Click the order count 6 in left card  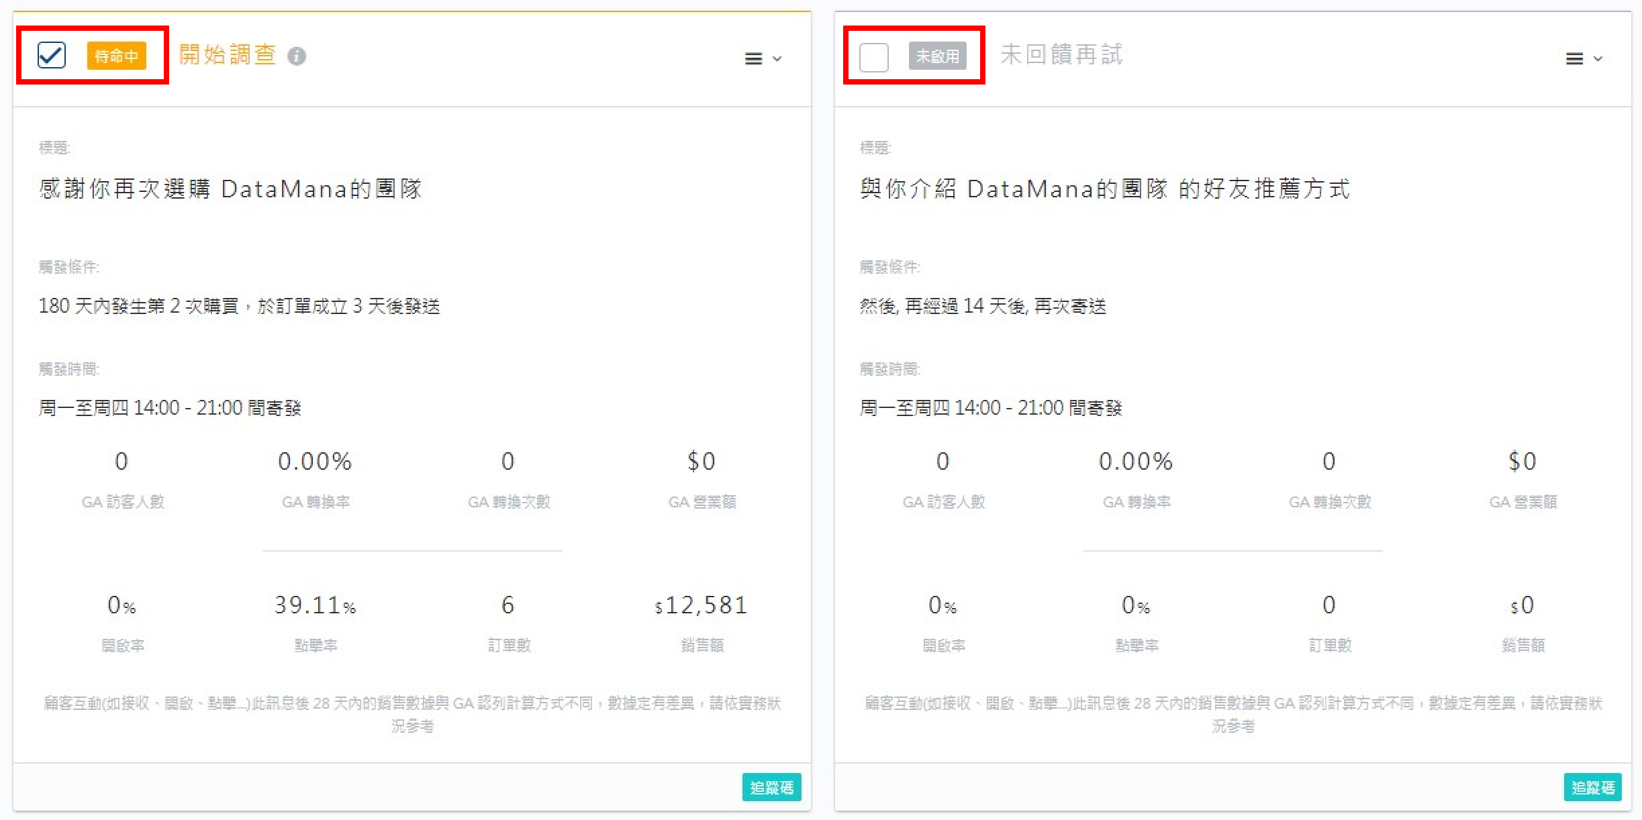[x=508, y=605]
